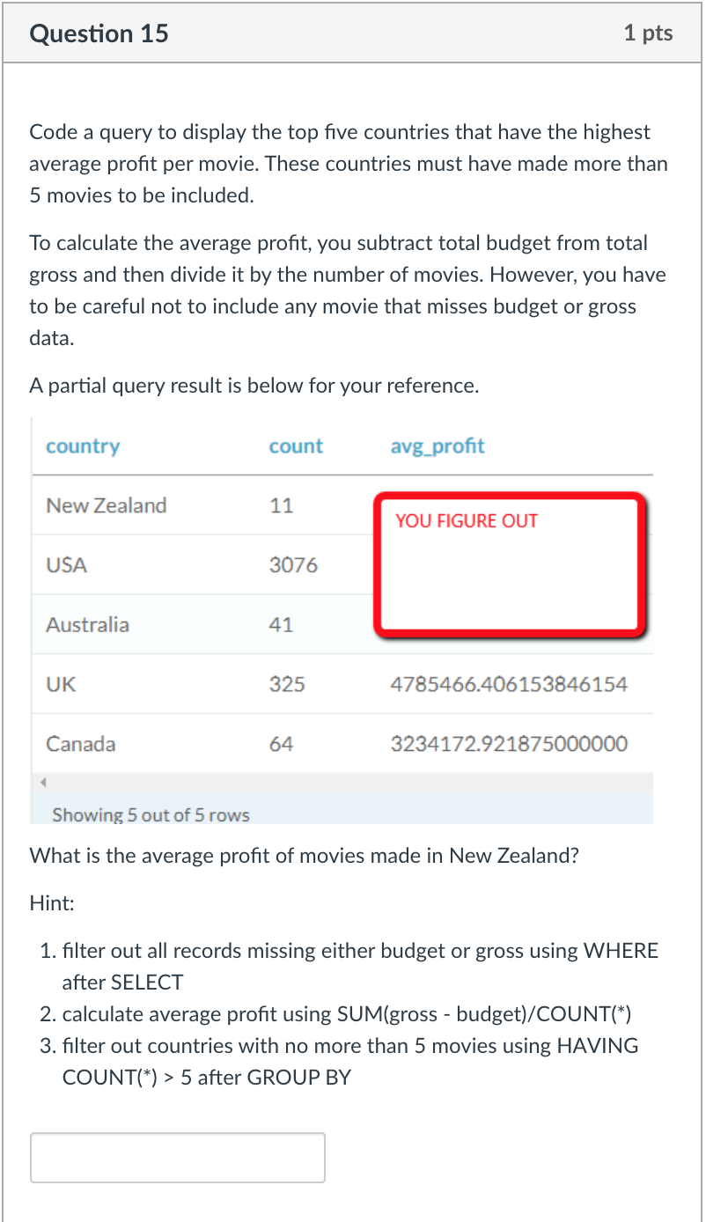706x1222 pixels.
Task: Click the left scroll arrow below the table
Action: pos(44,781)
